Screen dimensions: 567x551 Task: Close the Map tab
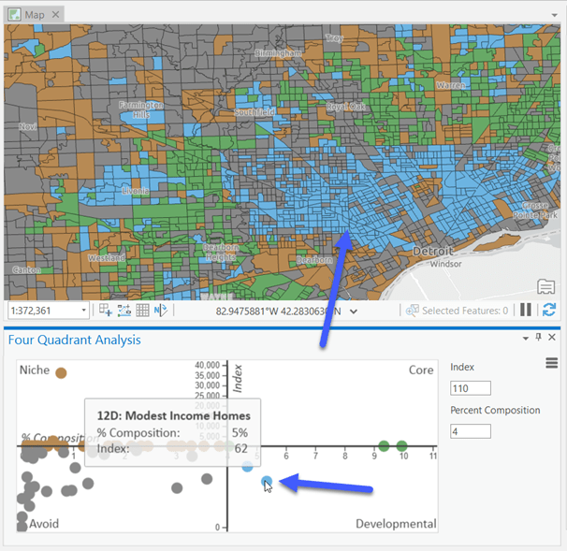(56, 14)
